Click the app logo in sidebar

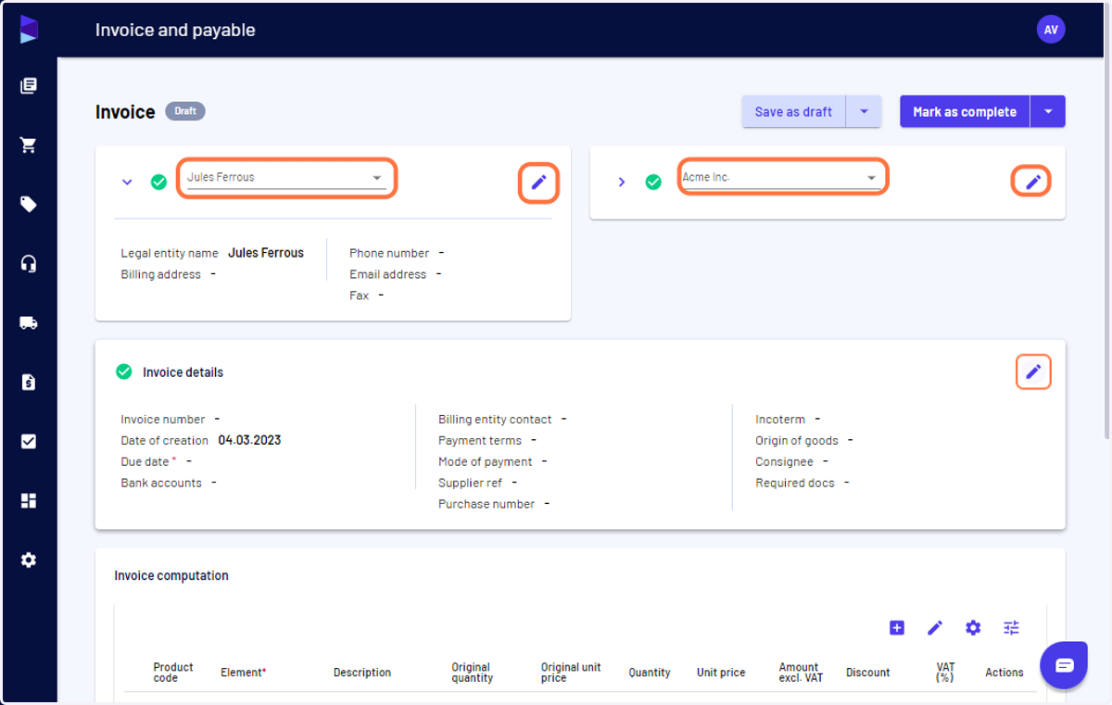[x=29, y=29]
